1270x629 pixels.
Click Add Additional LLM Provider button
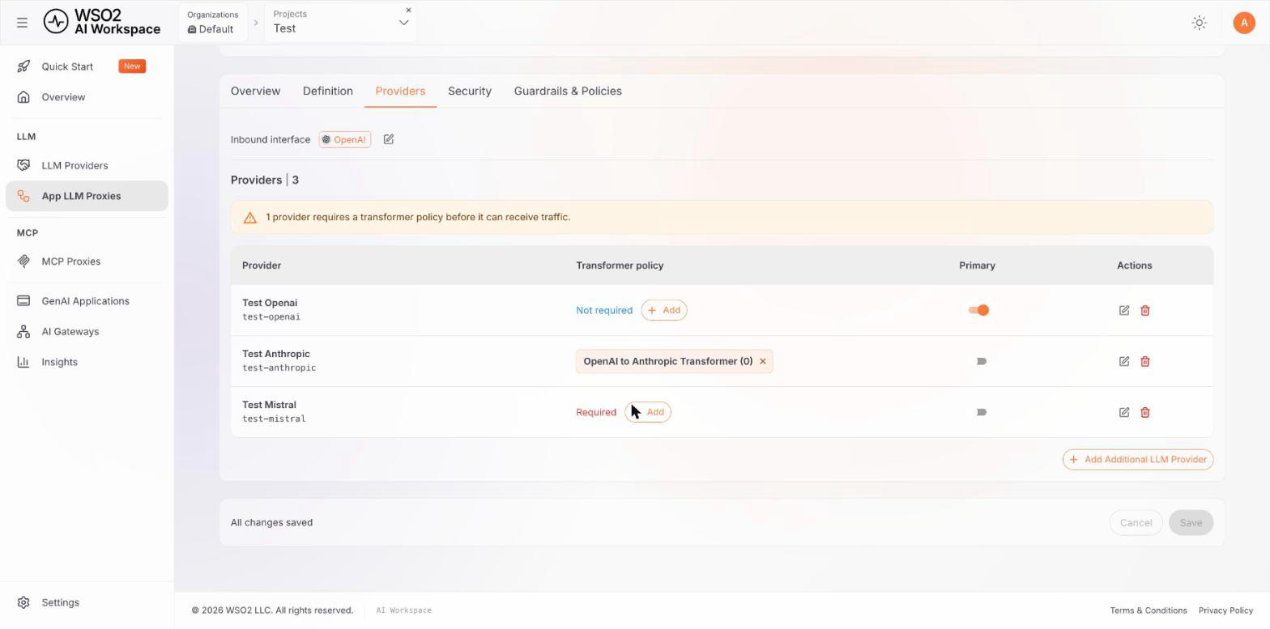(1138, 459)
